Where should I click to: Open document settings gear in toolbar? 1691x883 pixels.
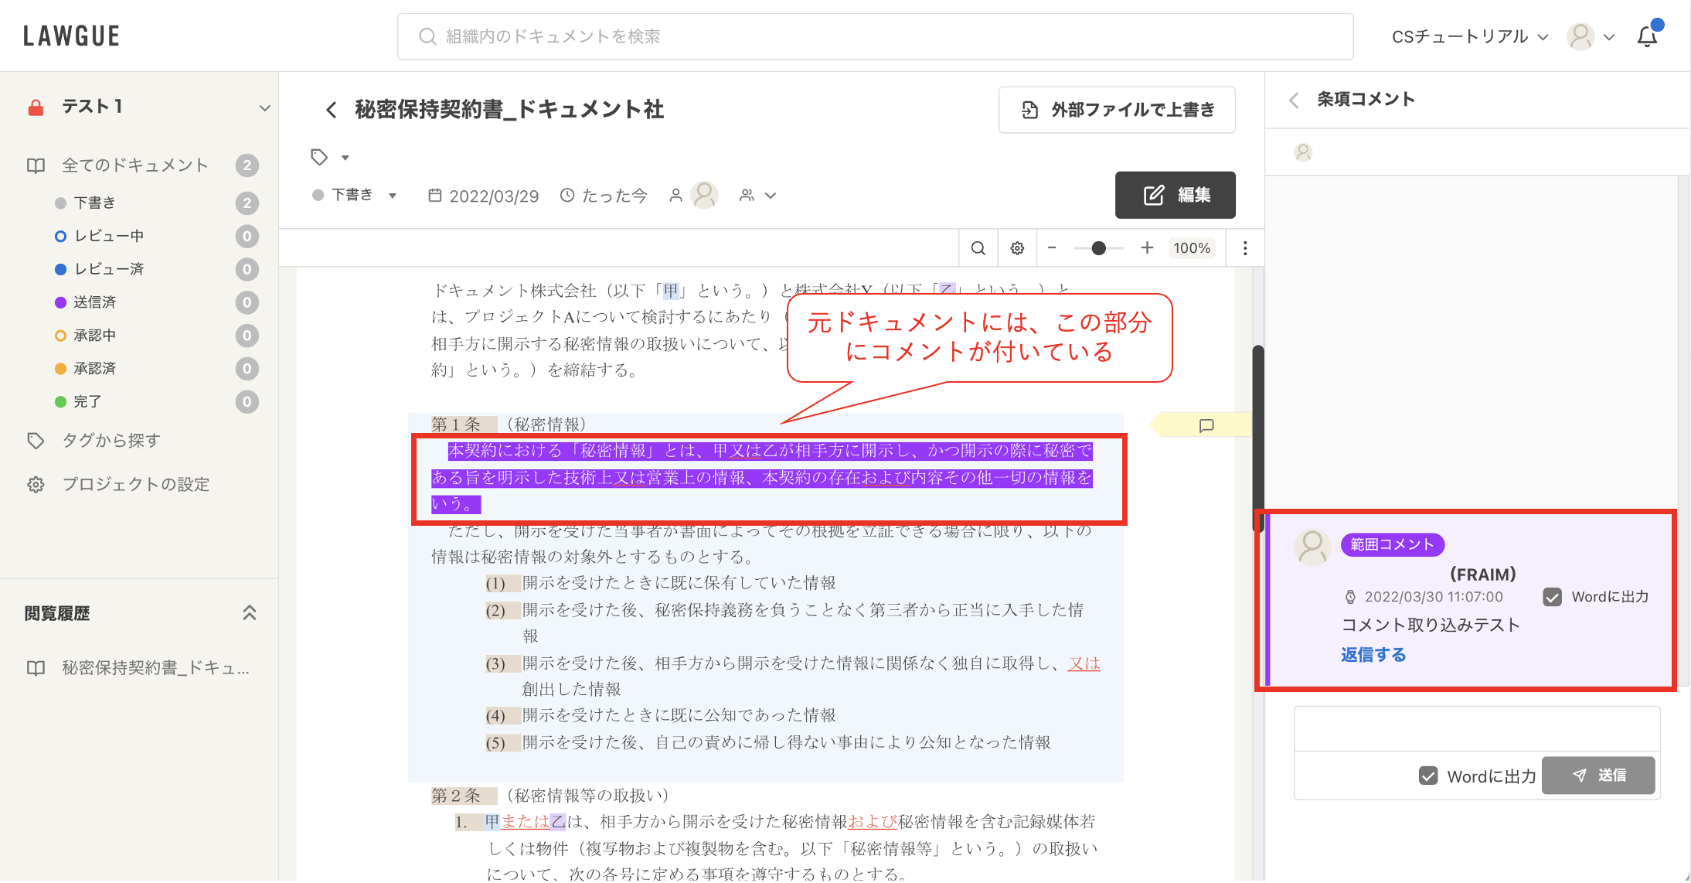click(1017, 248)
